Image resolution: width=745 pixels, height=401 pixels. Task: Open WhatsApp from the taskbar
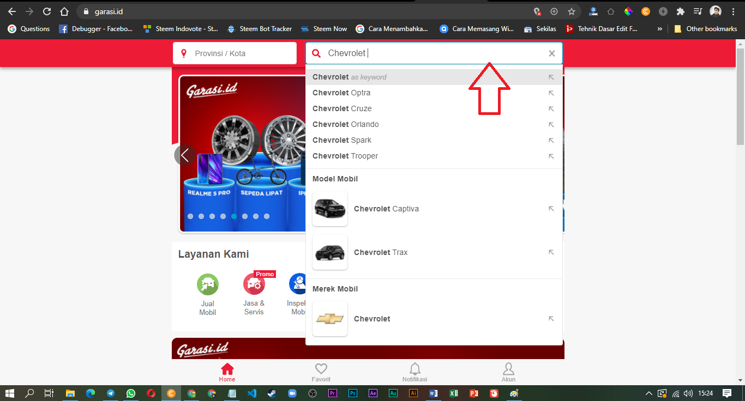(x=131, y=393)
